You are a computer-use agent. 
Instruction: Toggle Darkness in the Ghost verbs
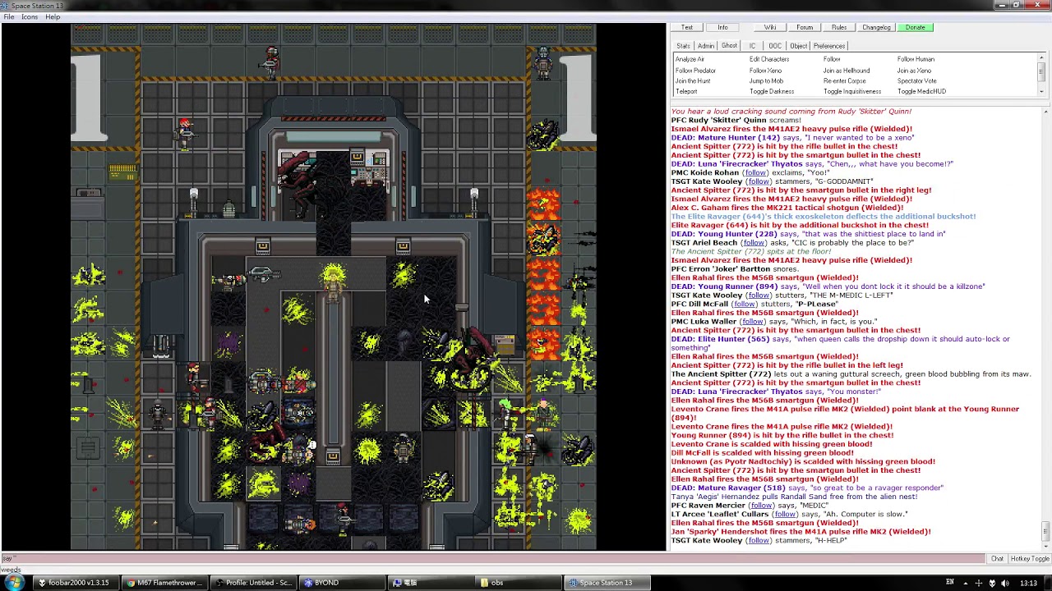772,92
